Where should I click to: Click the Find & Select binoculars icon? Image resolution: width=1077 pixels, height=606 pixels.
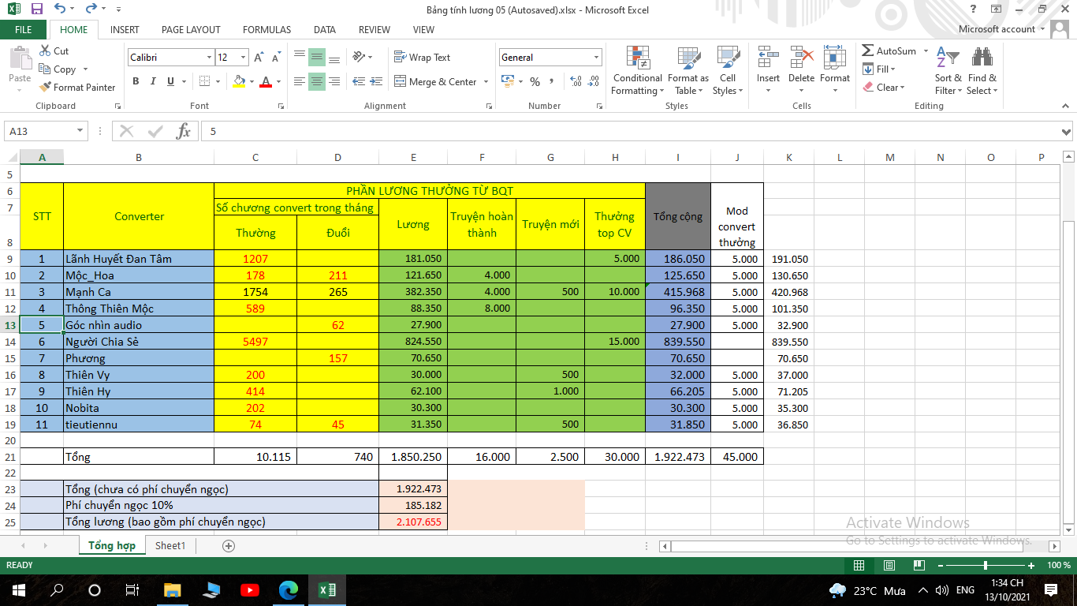[x=982, y=59]
